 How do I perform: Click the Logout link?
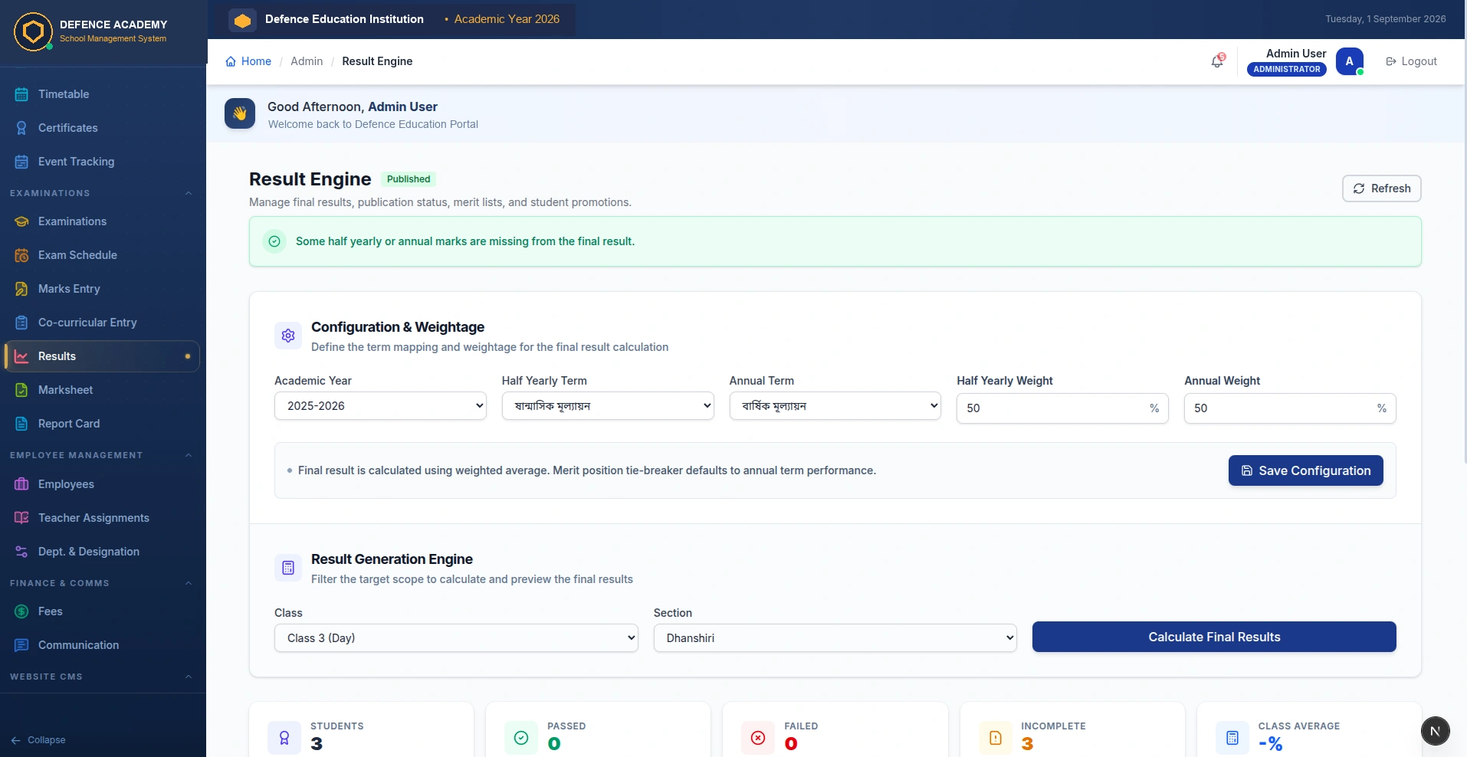click(x=1411, y=61)
